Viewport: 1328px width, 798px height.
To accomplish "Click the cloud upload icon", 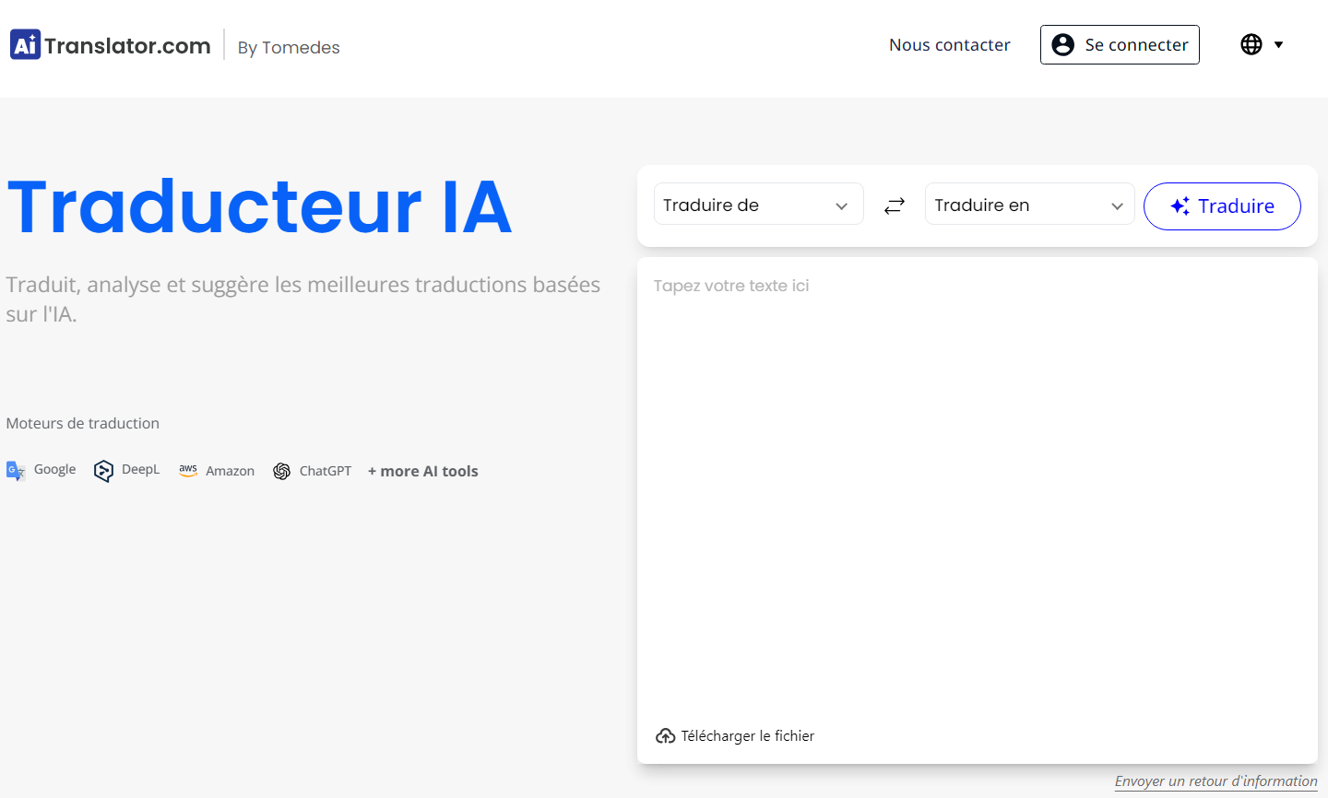I will point(665,735).
